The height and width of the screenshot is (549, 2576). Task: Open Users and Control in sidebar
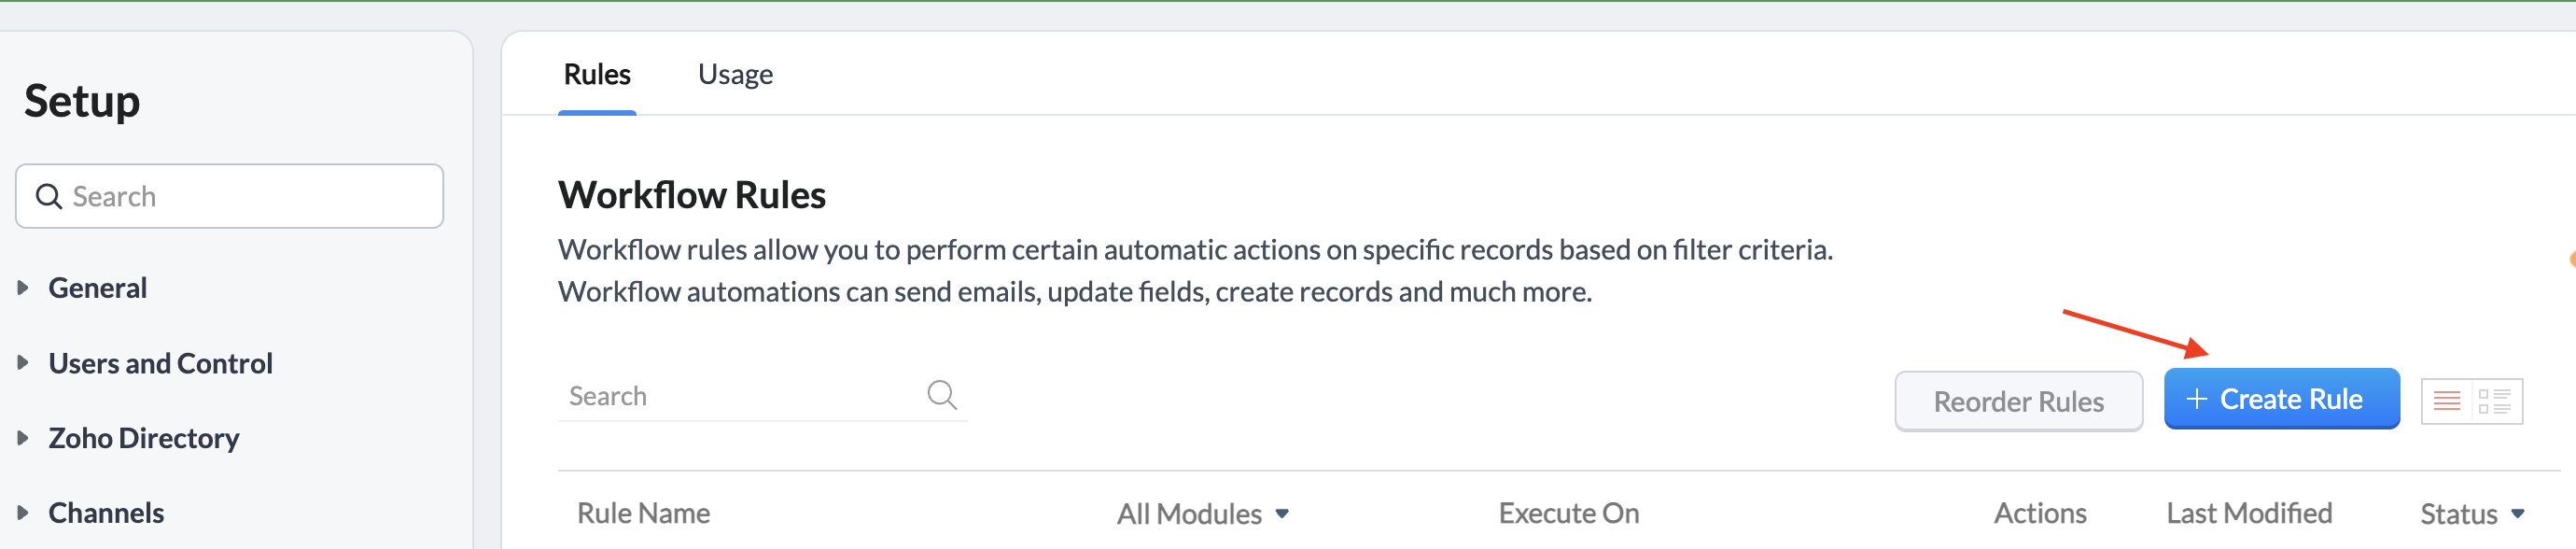[x=160, y=363]
